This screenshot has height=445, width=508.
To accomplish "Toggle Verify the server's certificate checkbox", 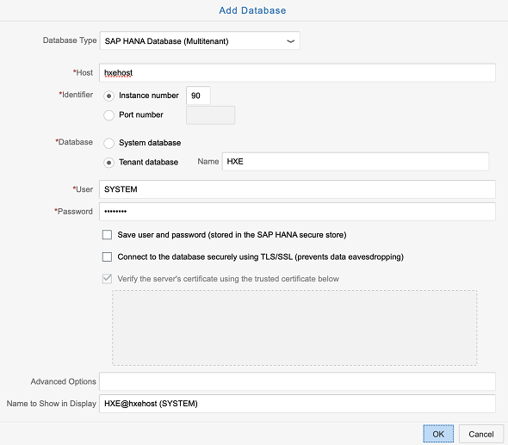I will [x=107, y=279].
